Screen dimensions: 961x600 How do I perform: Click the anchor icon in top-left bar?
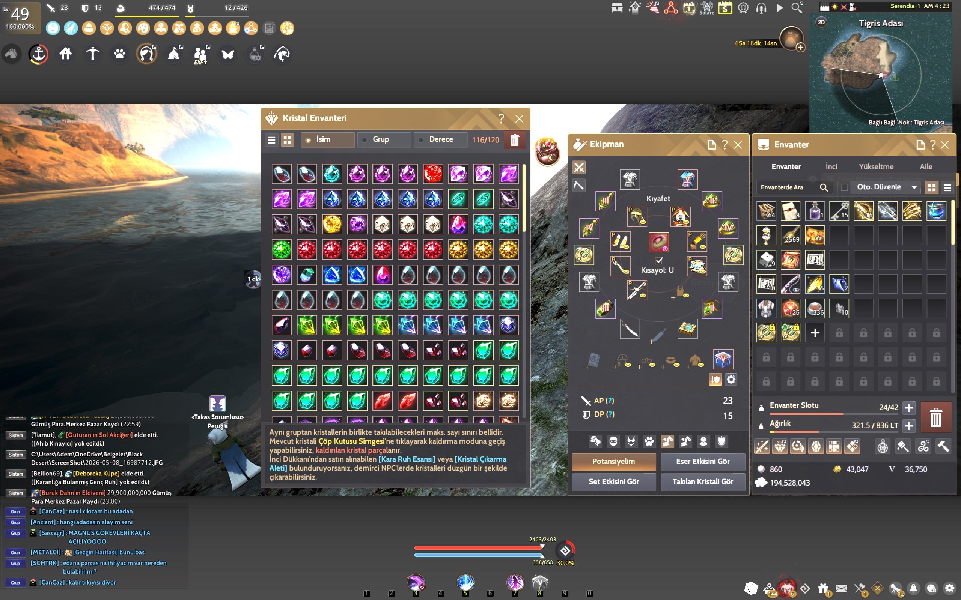39,54
